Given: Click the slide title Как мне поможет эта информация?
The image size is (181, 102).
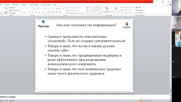Looking at the screenshot, I should (87, 25).
